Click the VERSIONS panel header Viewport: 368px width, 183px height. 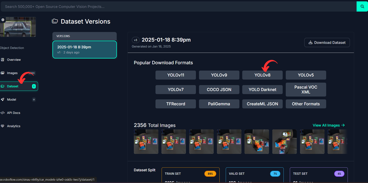85,36
